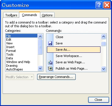Click the help question mark button
Image resolution: width=112 pixels, height=106 pixels.
[x=99, y=5]
